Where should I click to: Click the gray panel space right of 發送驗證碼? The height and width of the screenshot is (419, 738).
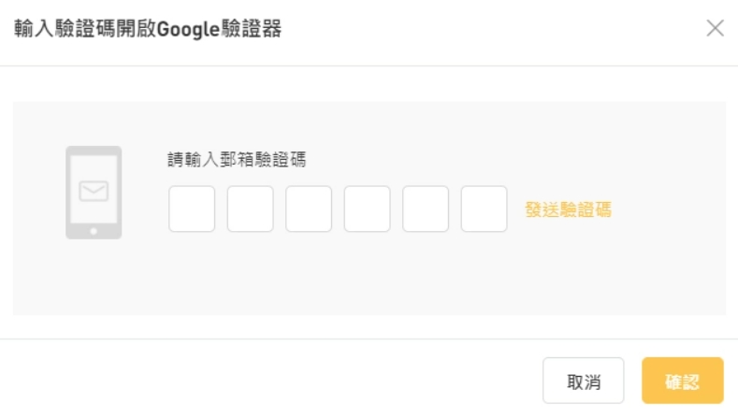click(x=669, y=209)
